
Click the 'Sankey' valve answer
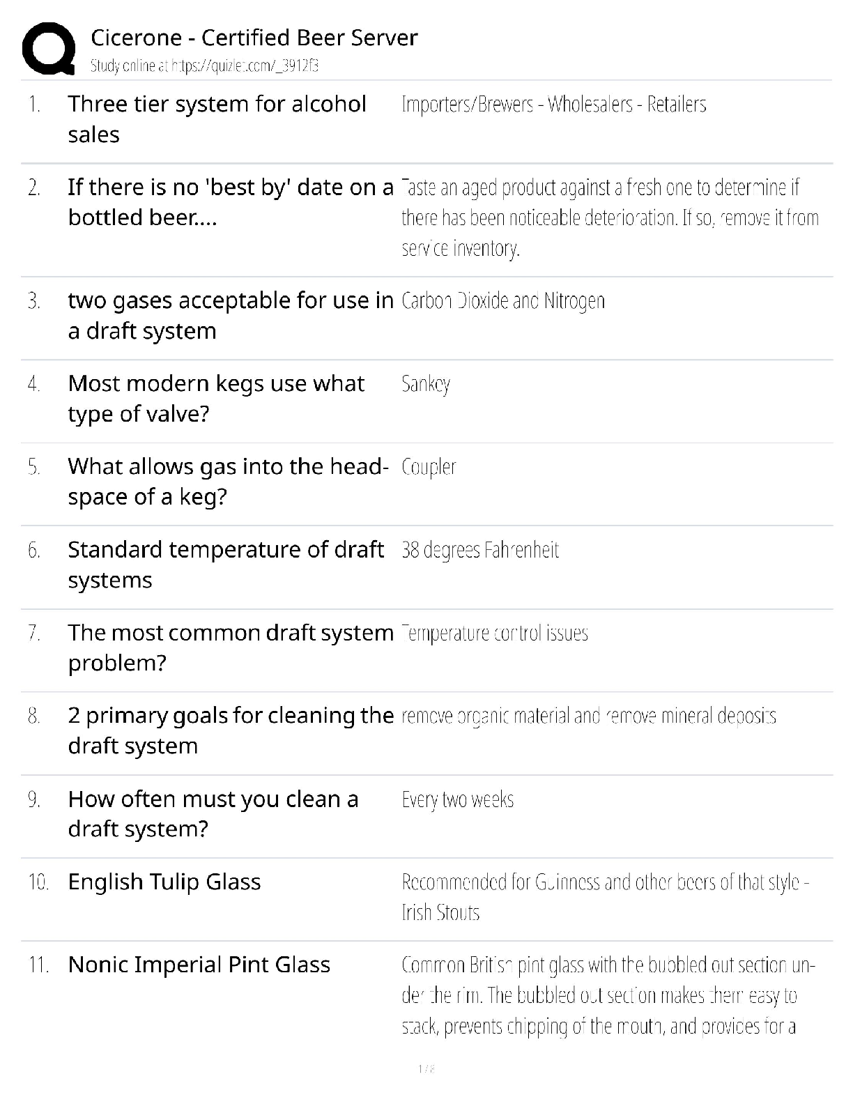tap(426, 384)
